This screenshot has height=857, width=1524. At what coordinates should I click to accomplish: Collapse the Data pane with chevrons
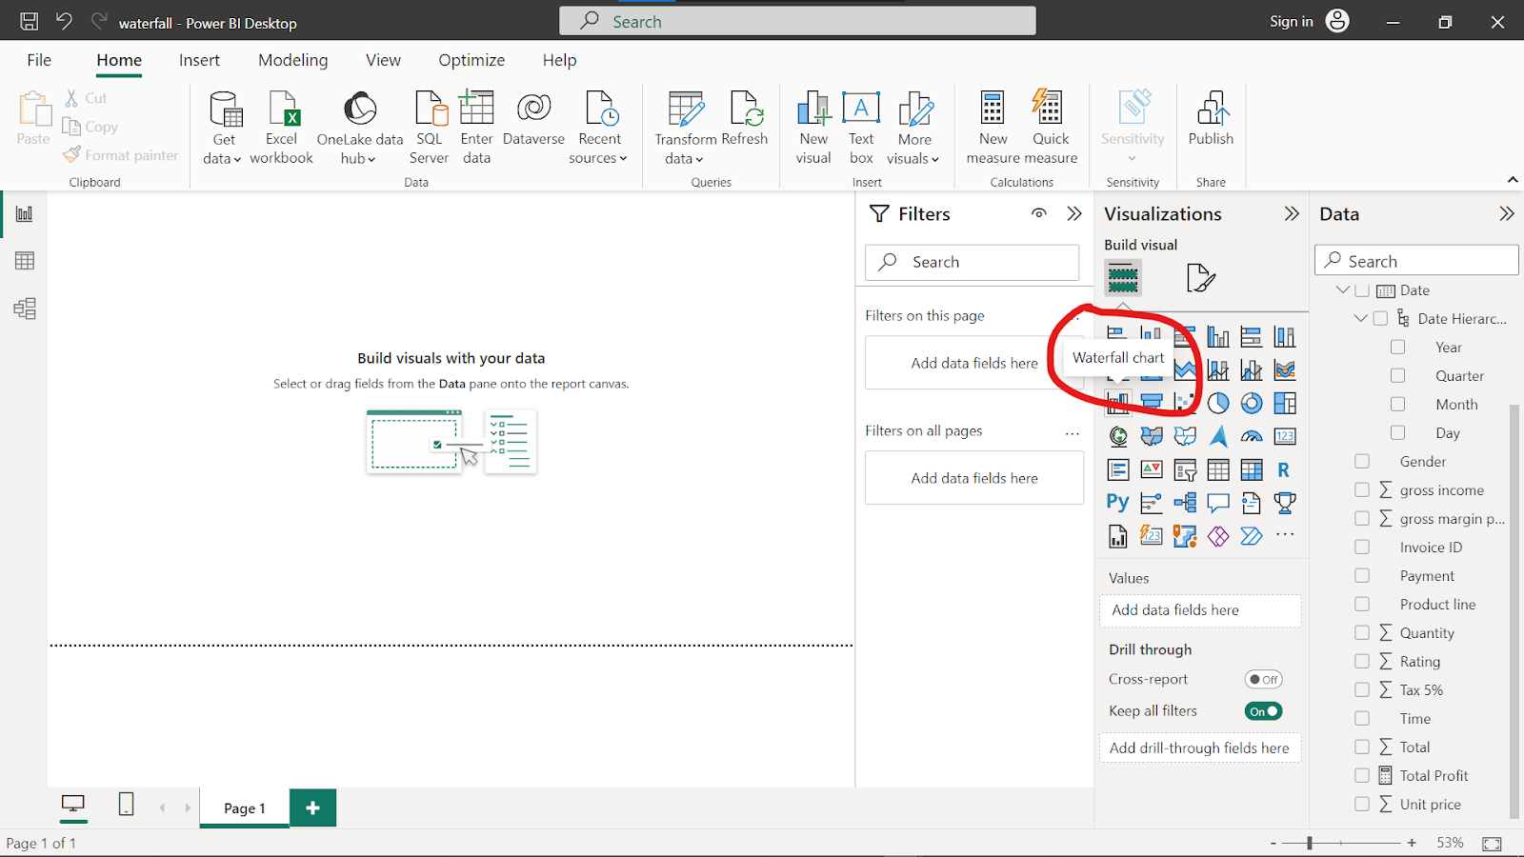(x=1507, y=213)
